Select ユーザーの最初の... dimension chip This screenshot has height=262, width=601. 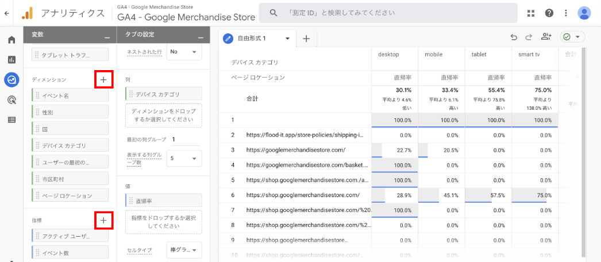70,163
